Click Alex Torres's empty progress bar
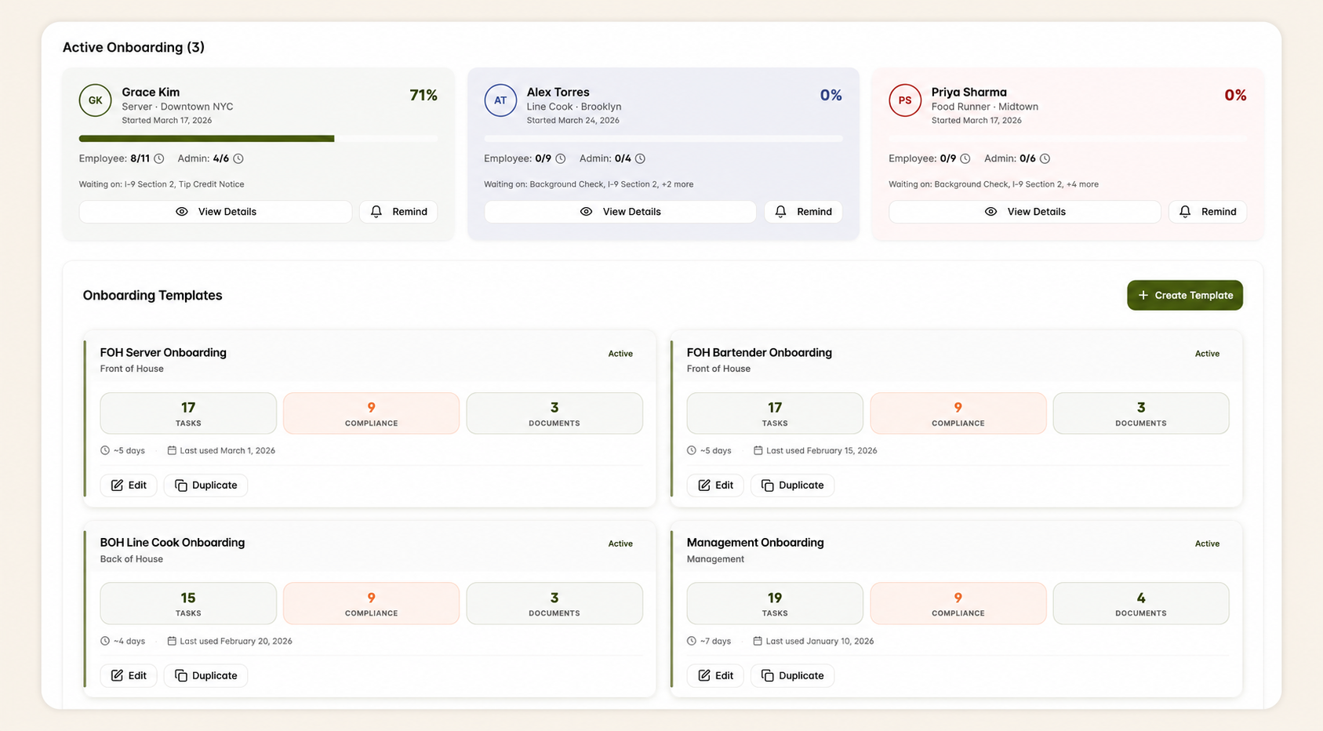Viewport: 1323px width, 731px height. [x=663, y=139]
